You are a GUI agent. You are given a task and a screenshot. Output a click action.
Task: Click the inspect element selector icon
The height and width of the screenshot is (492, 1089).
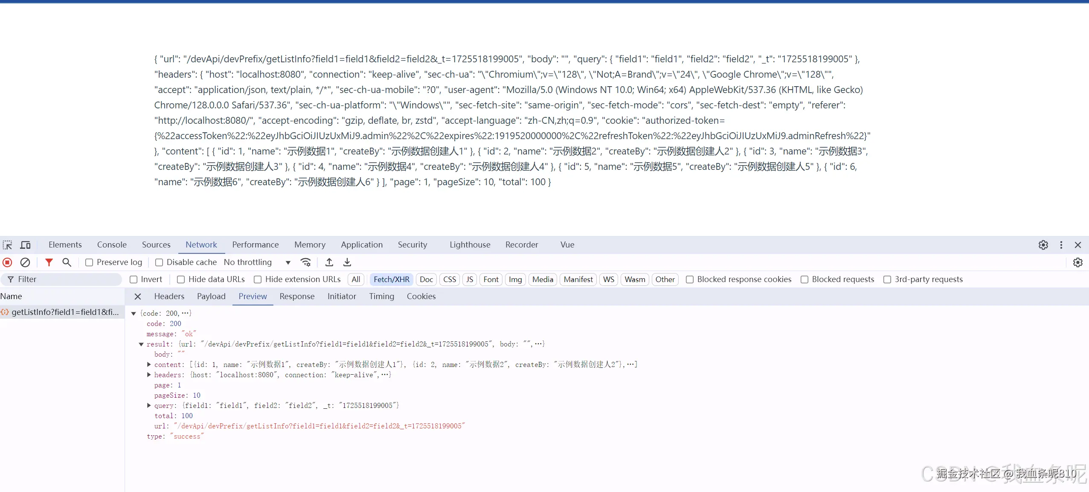tap(7, 245)
